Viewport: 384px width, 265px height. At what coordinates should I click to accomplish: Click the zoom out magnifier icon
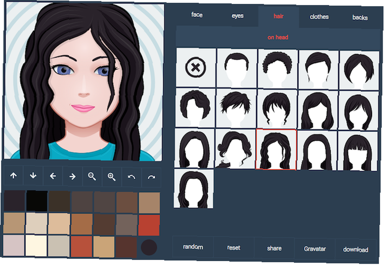pyautogui.click(x=92, y=176)
